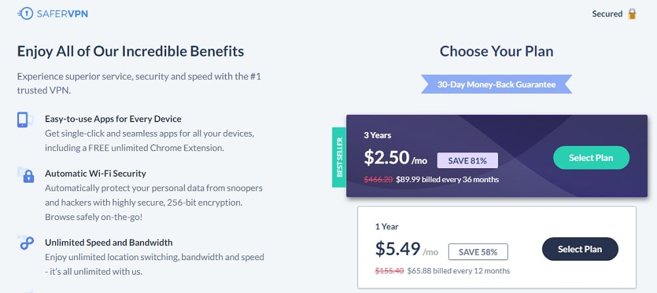This screenshot has width=657, height=293.
Task: Click the $89.99 billed every 36 months text
Action: tap(447, 179)
